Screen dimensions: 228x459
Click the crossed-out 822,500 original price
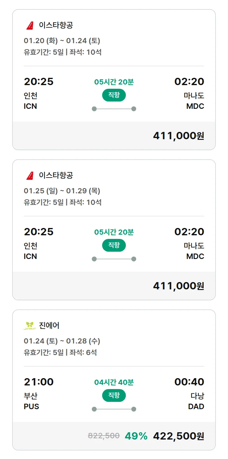pos(104,436)
